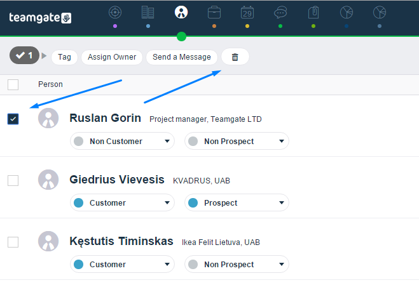Open the Conversations chat bubble icon

tap(280, 13)
